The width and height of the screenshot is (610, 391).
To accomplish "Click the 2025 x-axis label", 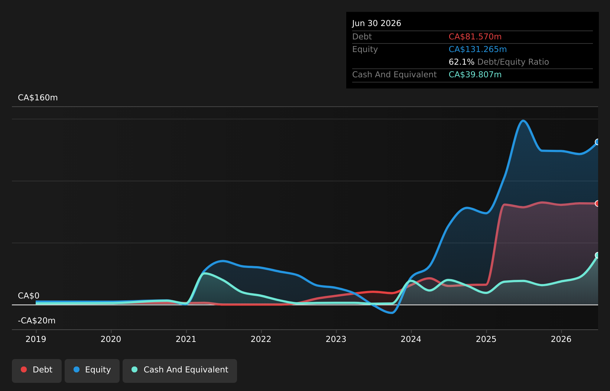I will pos(486,339).
